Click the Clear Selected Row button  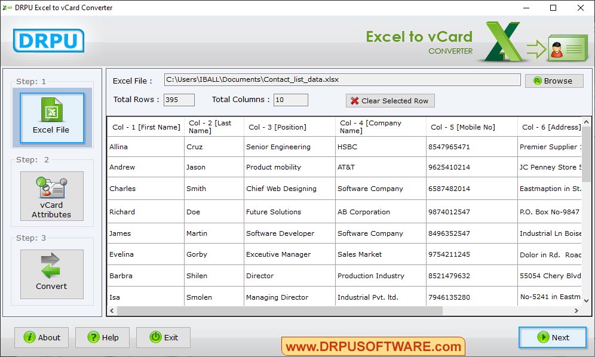390,100
